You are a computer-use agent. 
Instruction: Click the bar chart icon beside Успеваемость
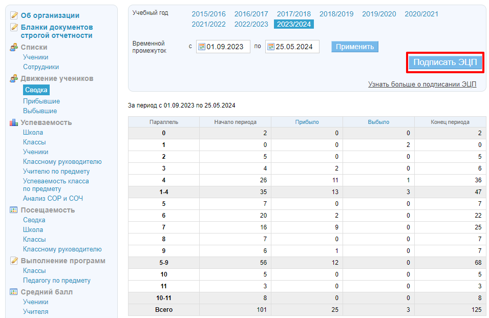point(14,123)
